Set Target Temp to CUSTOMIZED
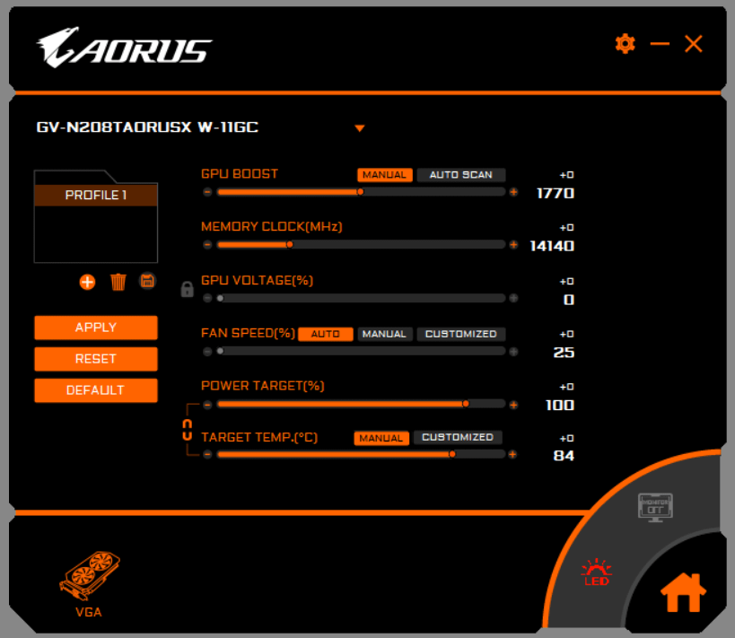Image resolution: width=735 pixels, height=638 pixels. [x=458, y=437]
